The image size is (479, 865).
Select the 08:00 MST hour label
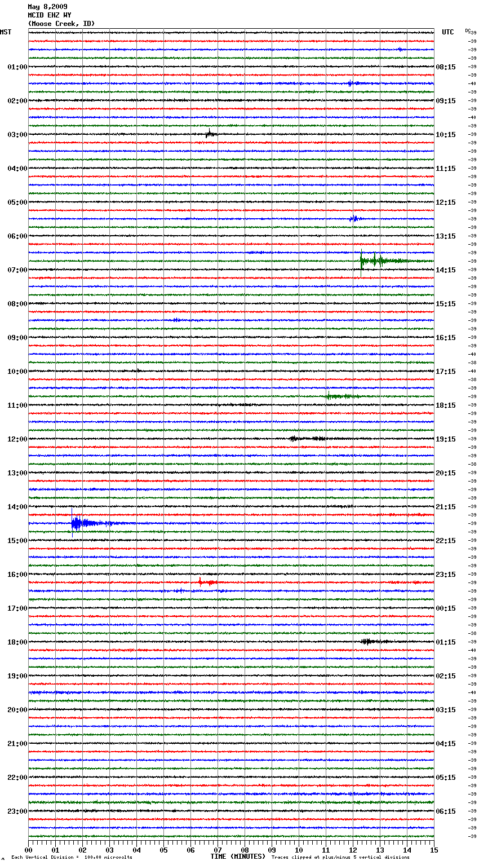(x=17, y=304)
